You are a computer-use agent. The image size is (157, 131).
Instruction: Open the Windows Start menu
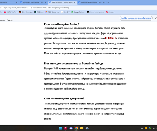60,128
